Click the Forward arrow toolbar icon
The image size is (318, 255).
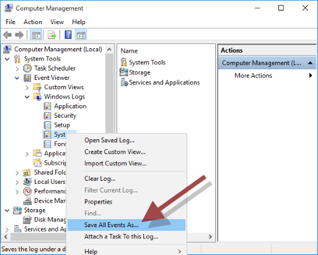point(19,35)
